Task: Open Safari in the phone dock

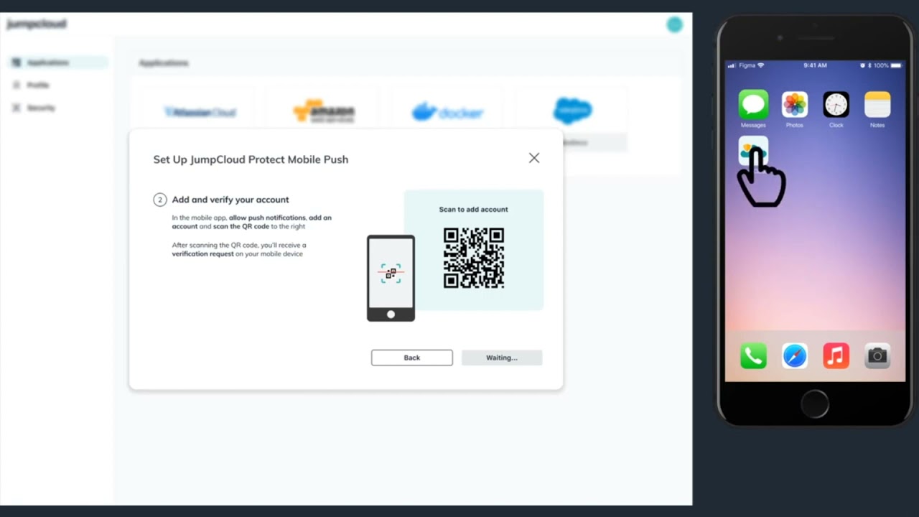Action: coord(795,355)
